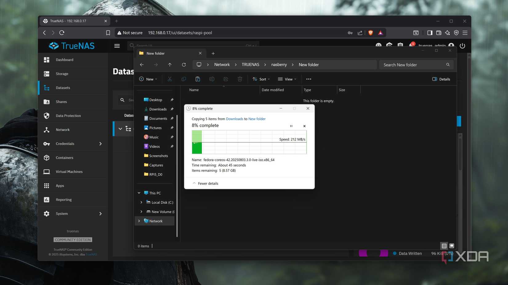Click the TrueNAS power icon
This screenshot has height=285, width=508.
(x=462, y=46)
